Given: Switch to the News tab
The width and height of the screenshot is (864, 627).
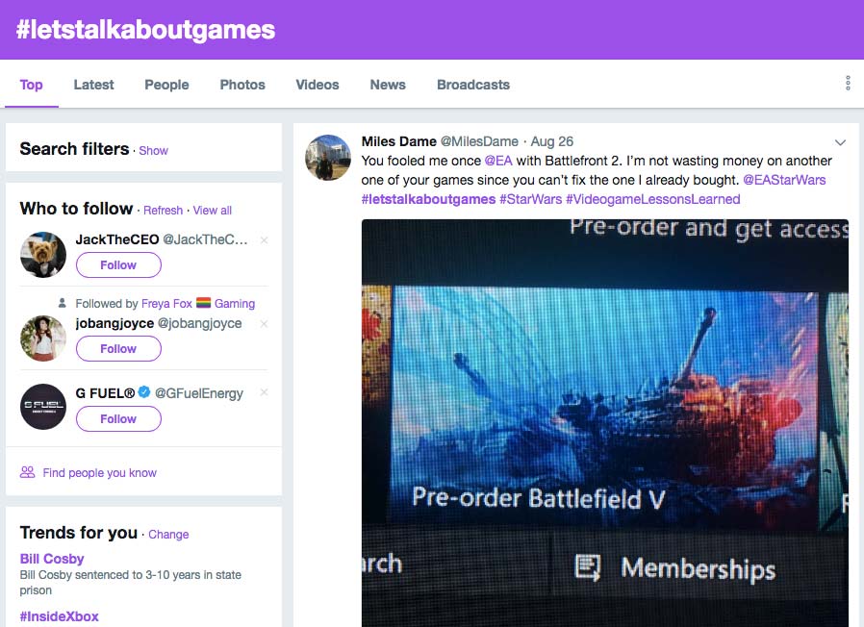Looking at the screenshot, I should click(x=388, y=85).
